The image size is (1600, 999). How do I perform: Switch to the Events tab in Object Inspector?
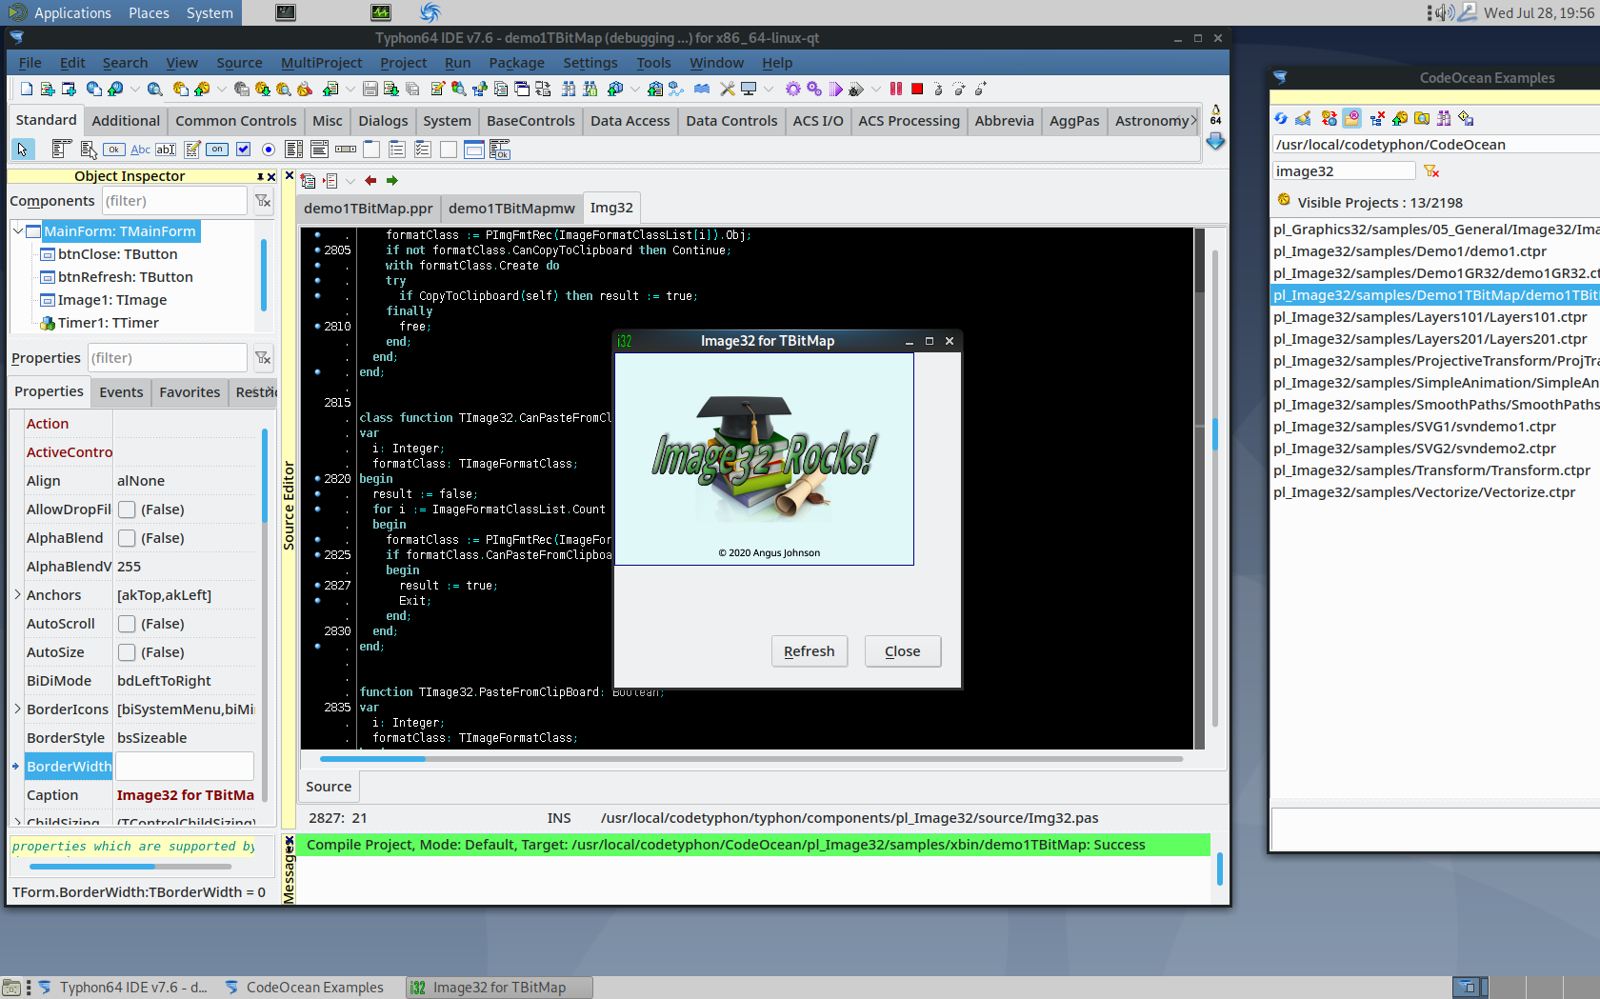click(x=121, y=392)
